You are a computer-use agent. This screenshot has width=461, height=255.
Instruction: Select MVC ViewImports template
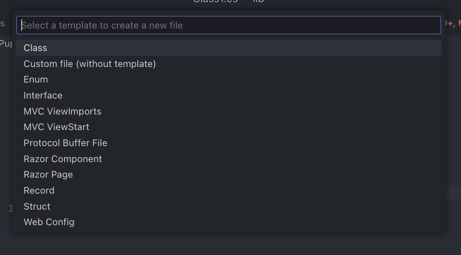[x=62, y=111]
